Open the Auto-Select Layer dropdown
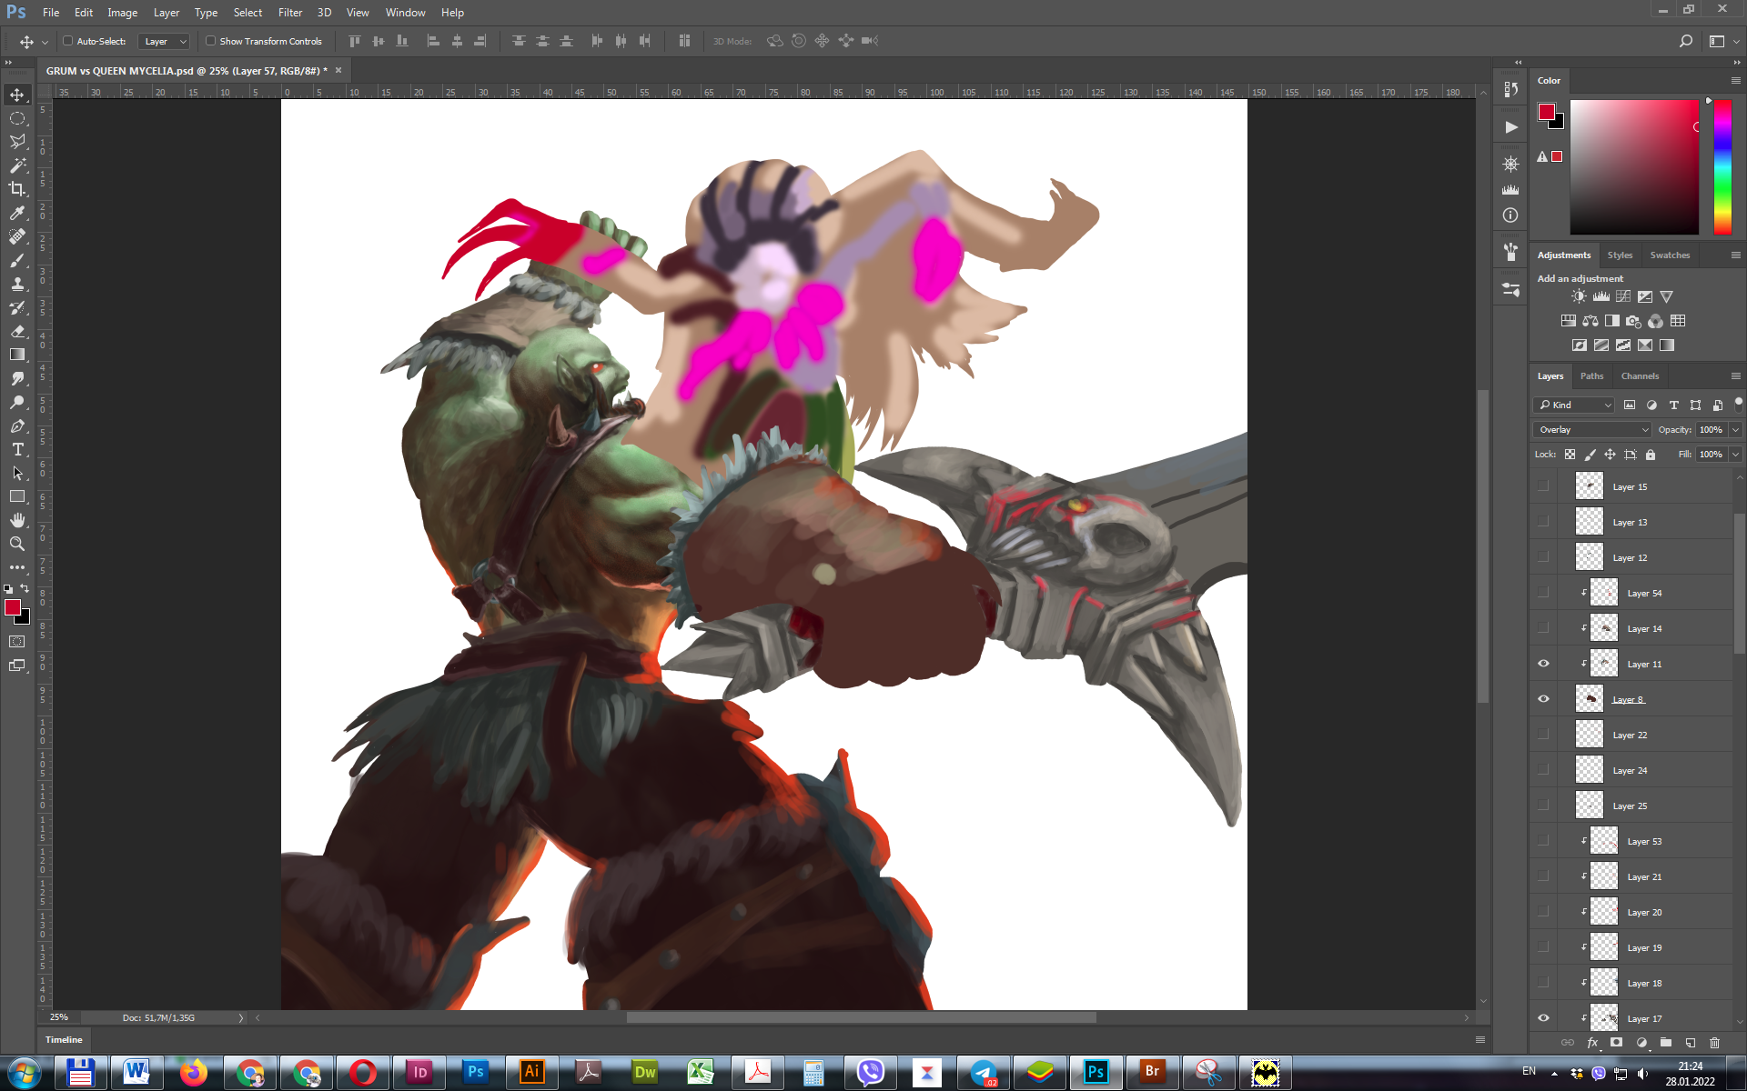The height and width of the screenshot is (1091, 1747). point(164,41)
